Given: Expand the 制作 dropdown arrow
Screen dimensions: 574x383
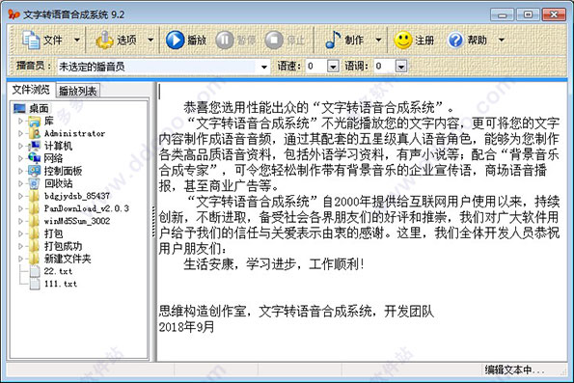Looking at the screenshot, I should (378, 40).
